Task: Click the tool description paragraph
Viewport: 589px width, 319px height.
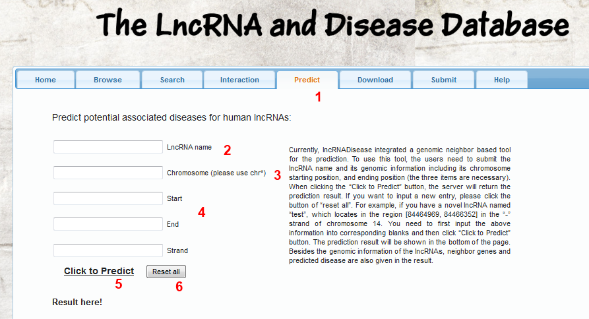Action: click(x=400, y=205)
